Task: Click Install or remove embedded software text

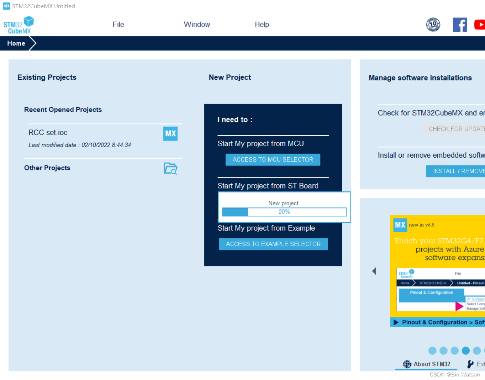Action: coord(431,155)
